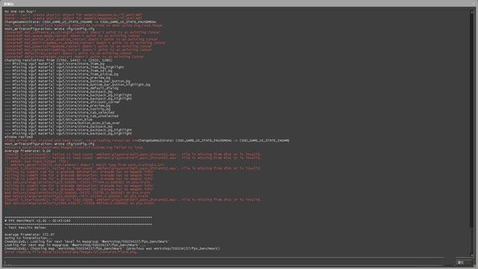Viewport: 478px width, 269px height.
Task: Select the store_bottom_bar_button_highlight_bg line
Action: click(x=77, y=84)
